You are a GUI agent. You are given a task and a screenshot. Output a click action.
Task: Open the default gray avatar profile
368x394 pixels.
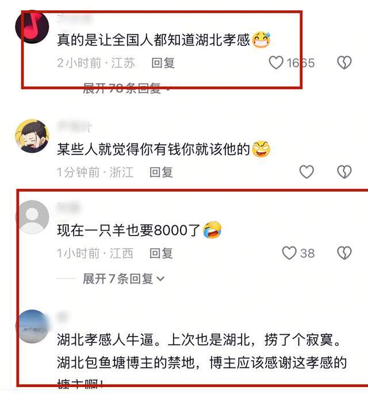[32, 217]
